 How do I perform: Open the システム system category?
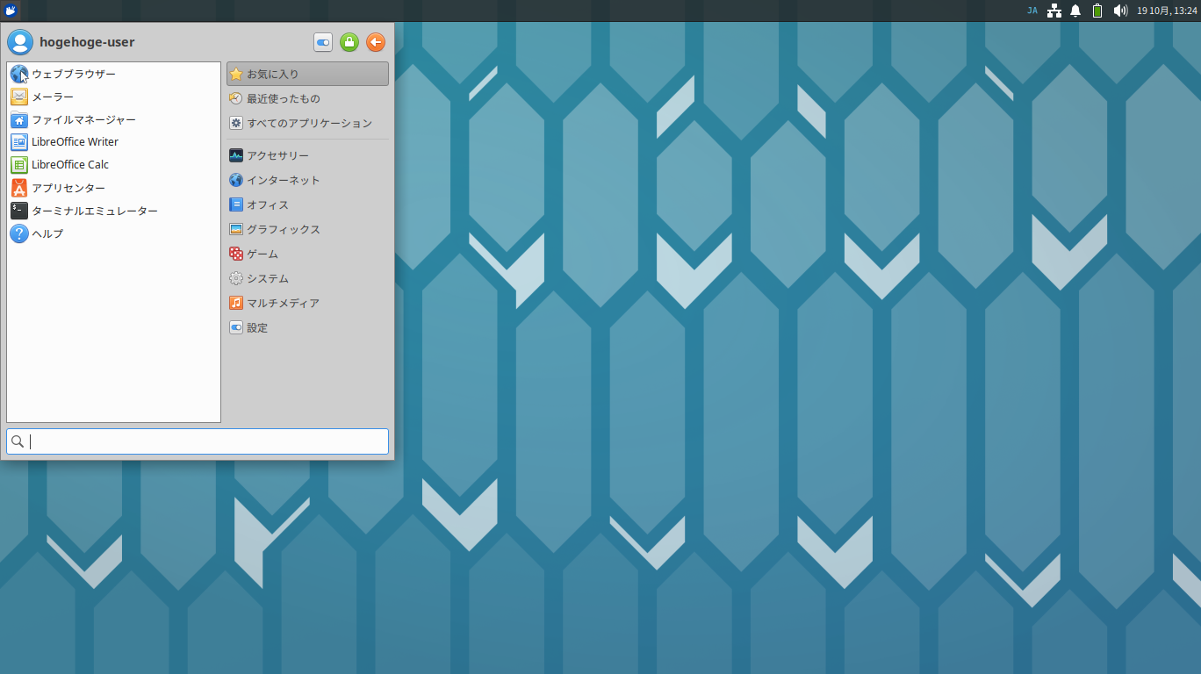307,278
